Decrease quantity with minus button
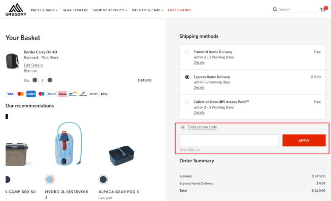Image resolution: width=331 pixels, height=201 pixels. (35, 80)
